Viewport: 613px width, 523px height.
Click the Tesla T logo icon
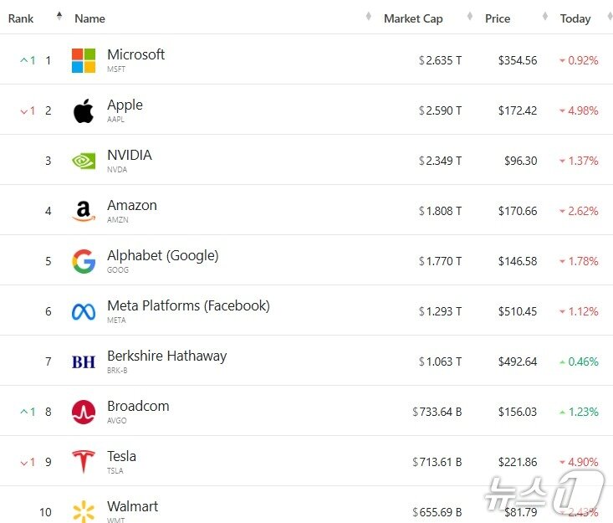click(x=84, y=462)
